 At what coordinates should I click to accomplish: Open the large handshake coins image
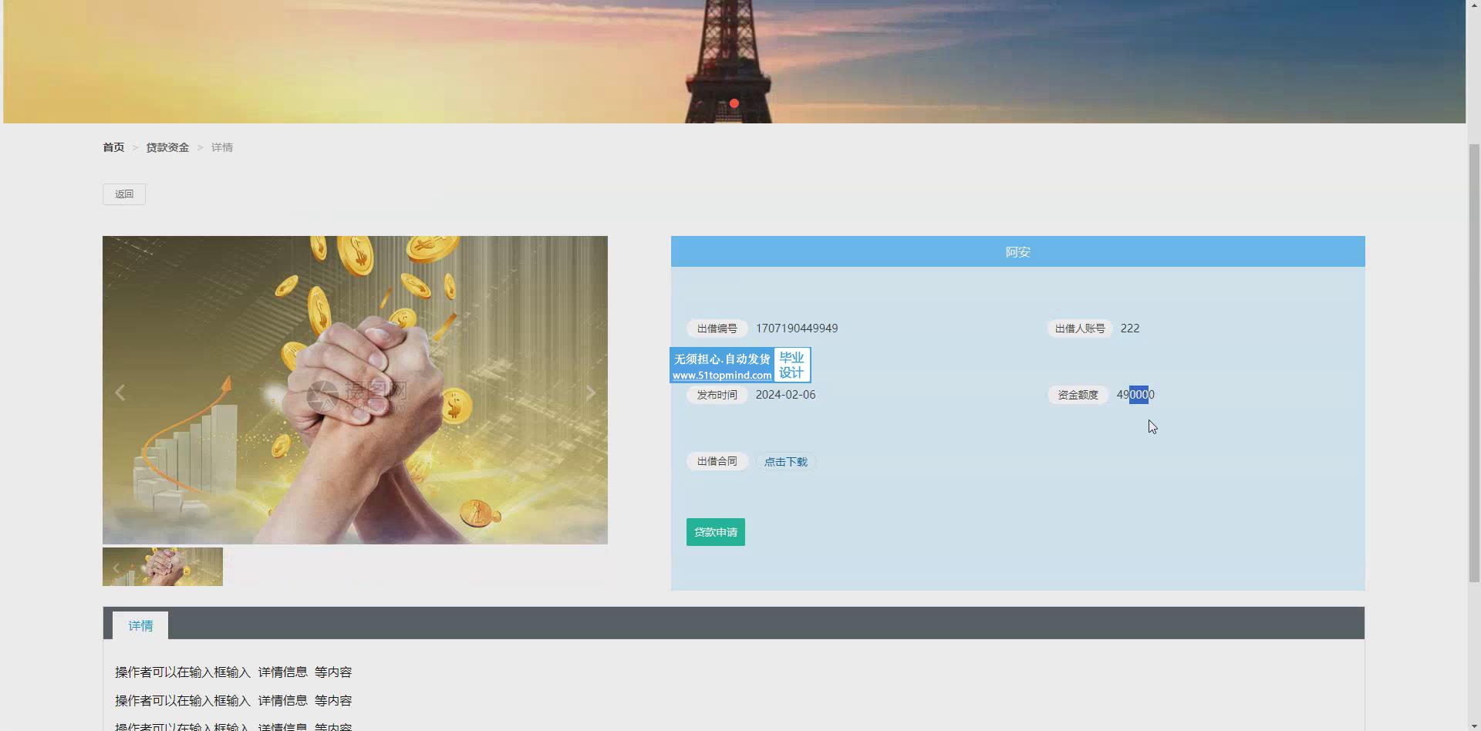click(x=355, y=390)
